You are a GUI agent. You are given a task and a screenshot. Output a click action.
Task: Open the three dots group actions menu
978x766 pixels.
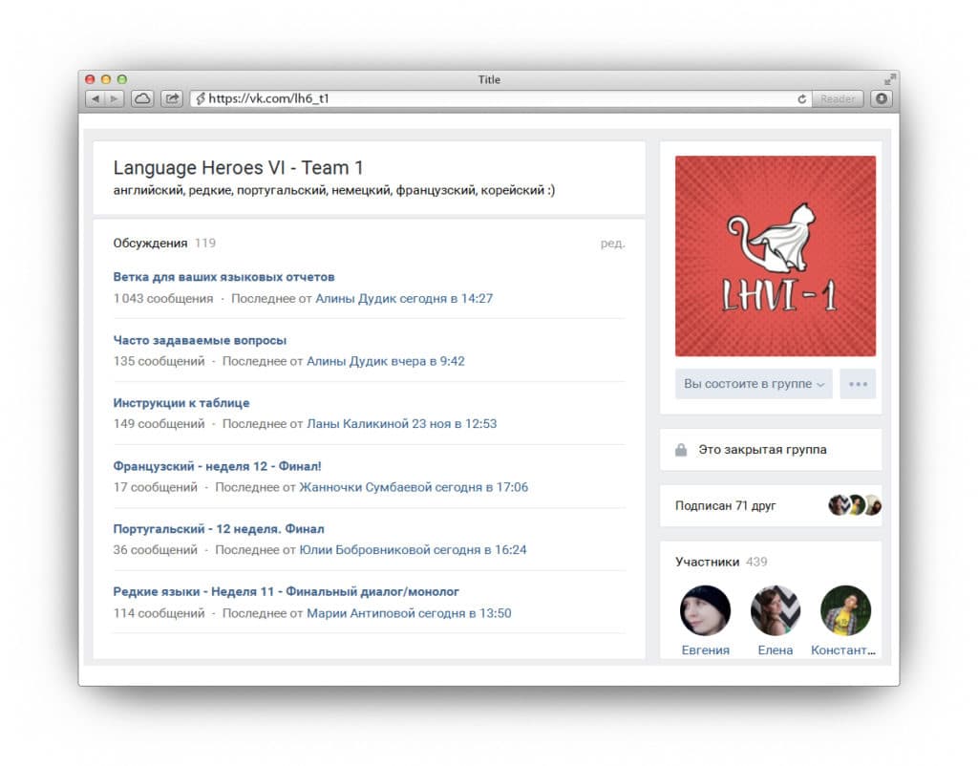point(858,384)
